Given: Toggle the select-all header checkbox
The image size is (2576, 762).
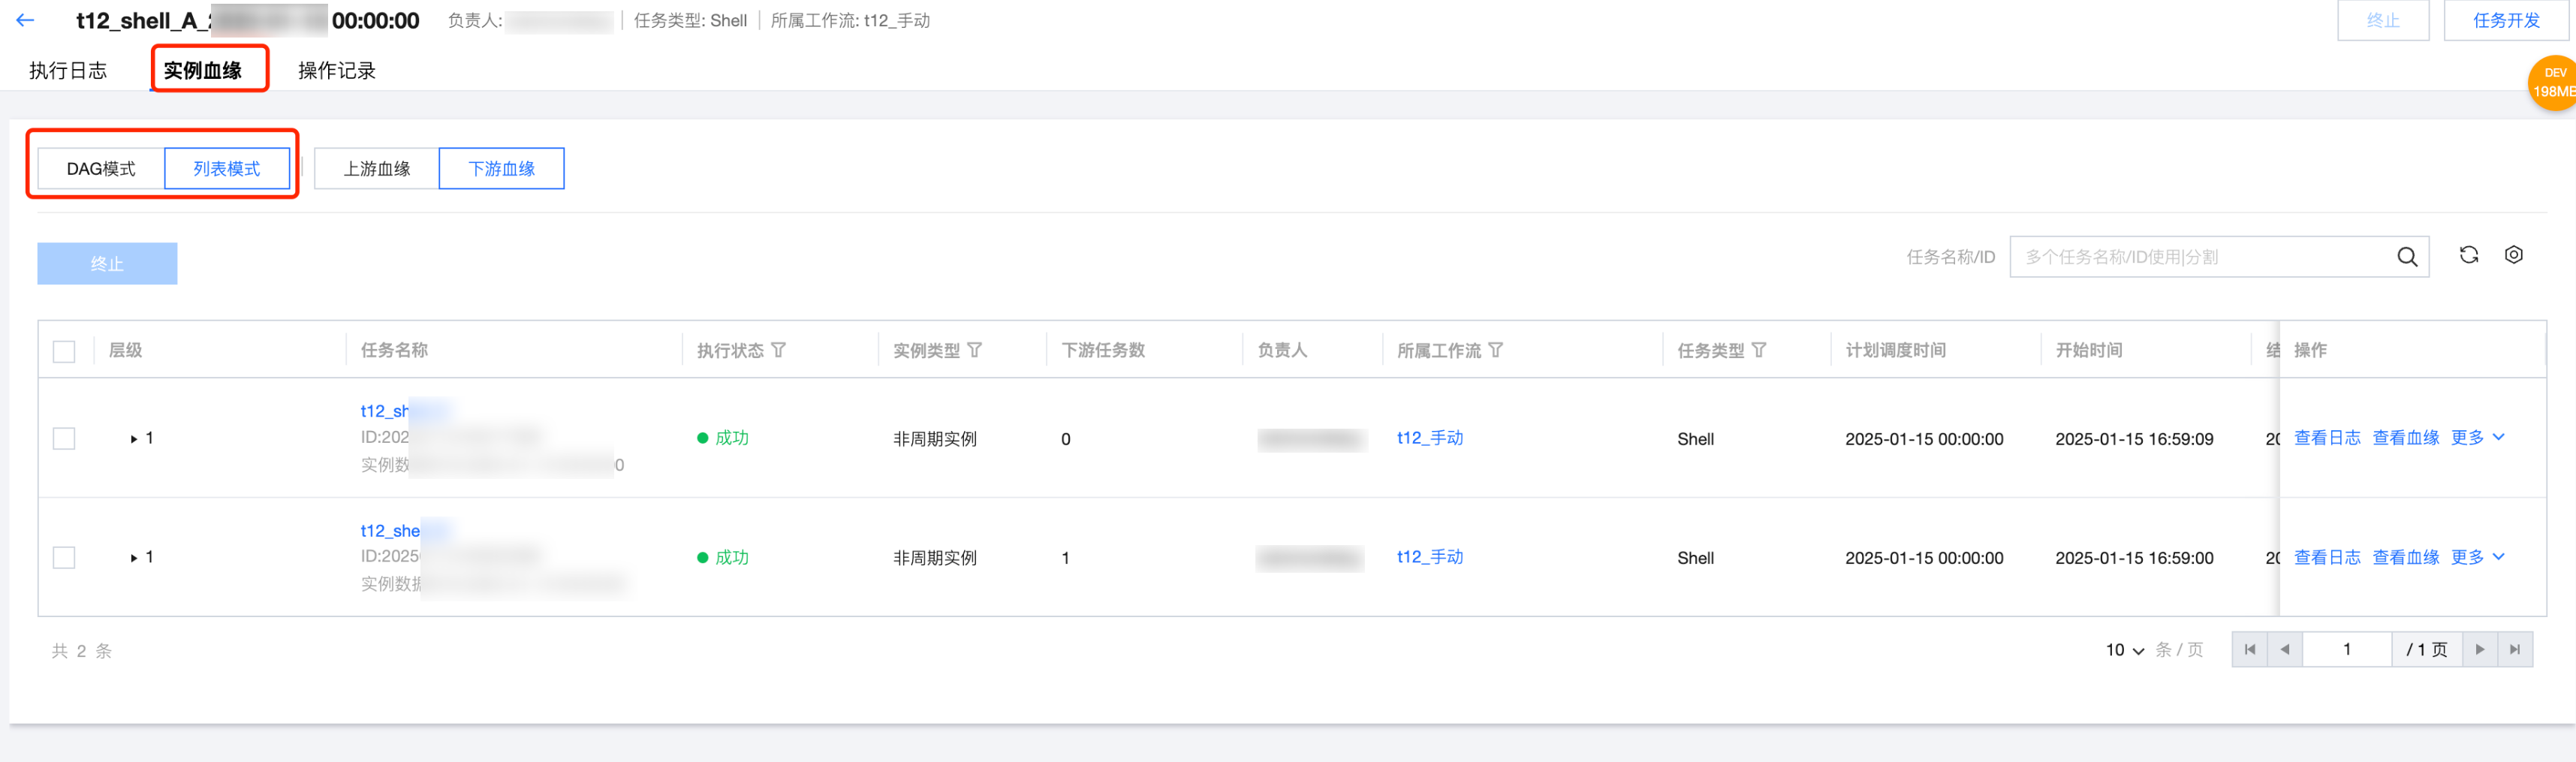Looking at the screenshot, I should [x=64, y=351].
